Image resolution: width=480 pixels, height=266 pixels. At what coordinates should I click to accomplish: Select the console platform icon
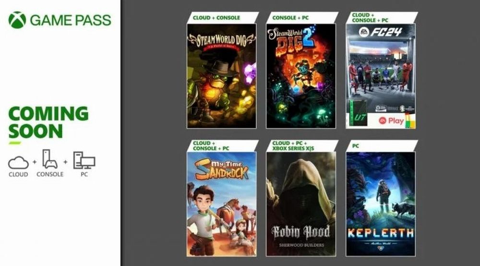pyautogui.click(x=49, y=159)
